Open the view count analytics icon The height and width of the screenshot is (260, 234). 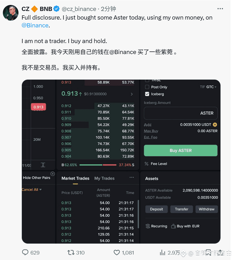coord(162,252)
